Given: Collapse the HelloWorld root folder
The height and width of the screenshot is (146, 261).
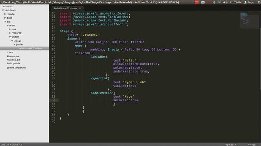Looking at the screenshot, I should (3, 10).
